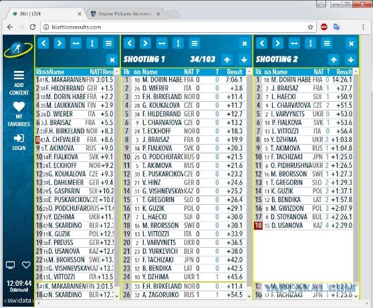This screenshot has width=373, height=308.
Task: Click the browser back arrow
Action: [10, 27]
